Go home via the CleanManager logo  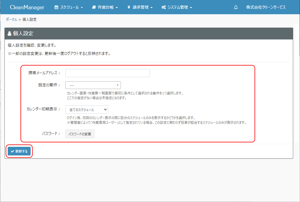coord(27,7)
